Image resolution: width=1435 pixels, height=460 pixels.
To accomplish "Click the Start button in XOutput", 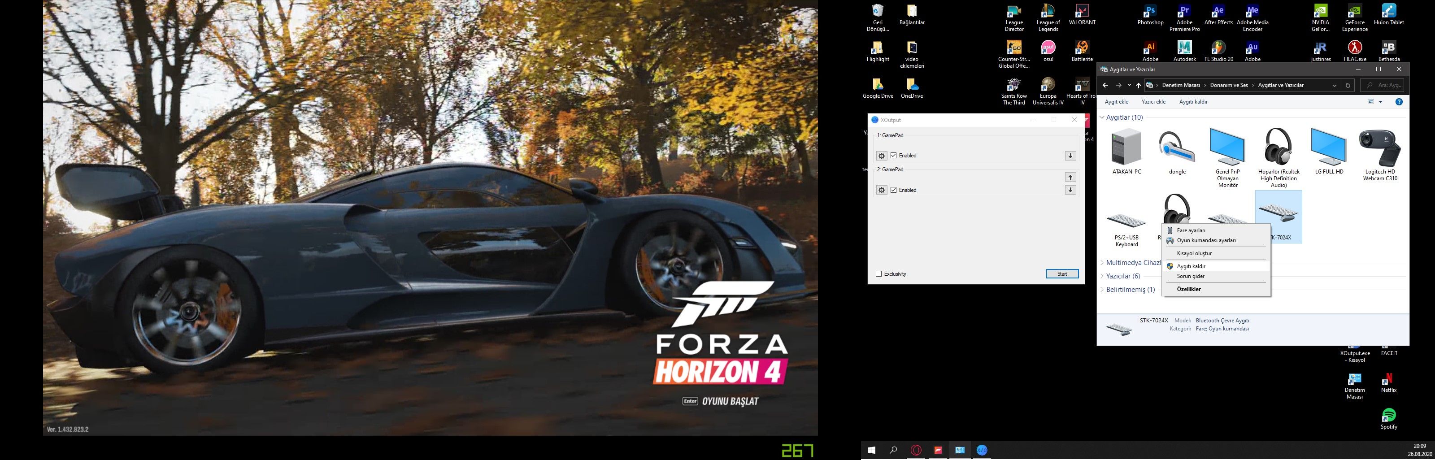I will (1062, 274).
